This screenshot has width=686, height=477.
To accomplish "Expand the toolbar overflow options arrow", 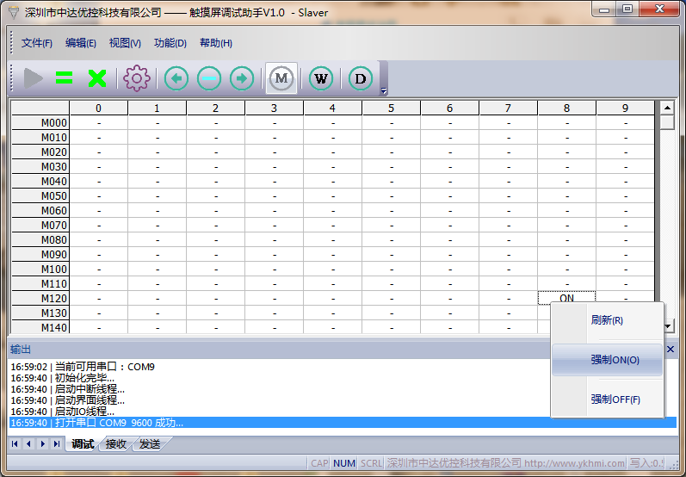I will coord(384,90).
